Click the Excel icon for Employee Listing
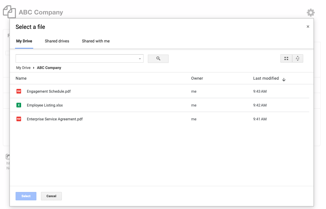326x209 pixels. coord(19,105)
